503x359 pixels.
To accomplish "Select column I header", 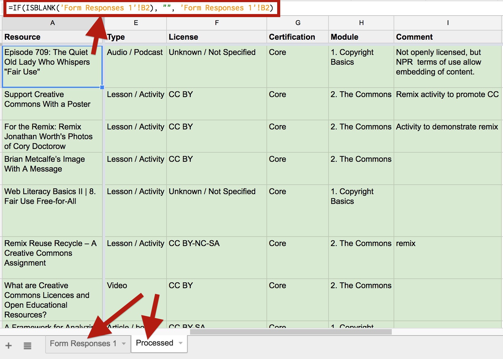I will pos(448,23).
